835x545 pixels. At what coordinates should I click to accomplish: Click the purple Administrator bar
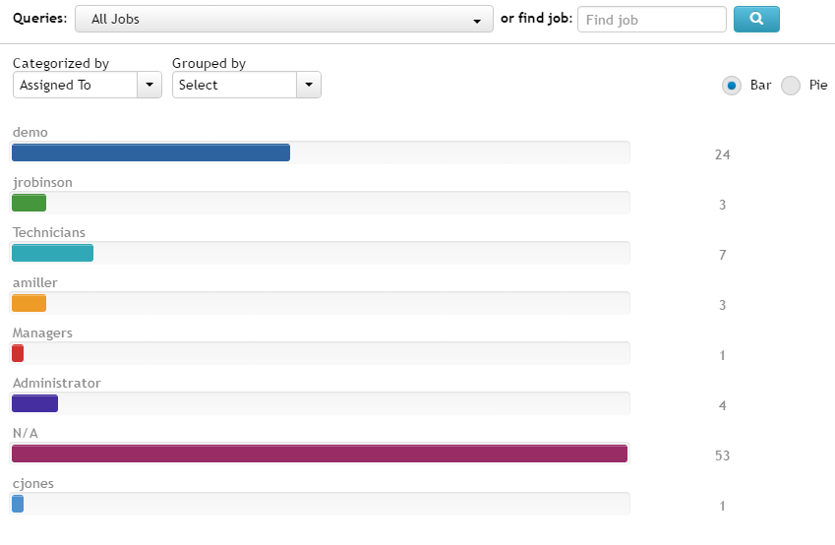click(34, 403)
